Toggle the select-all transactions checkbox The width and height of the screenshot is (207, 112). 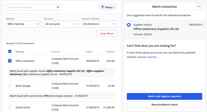click(10, 51)
